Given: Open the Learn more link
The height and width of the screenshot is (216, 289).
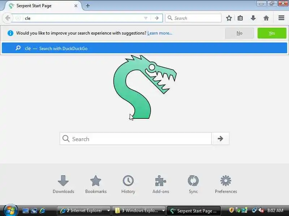Looking at the screenshot, I should coord(160,33).
